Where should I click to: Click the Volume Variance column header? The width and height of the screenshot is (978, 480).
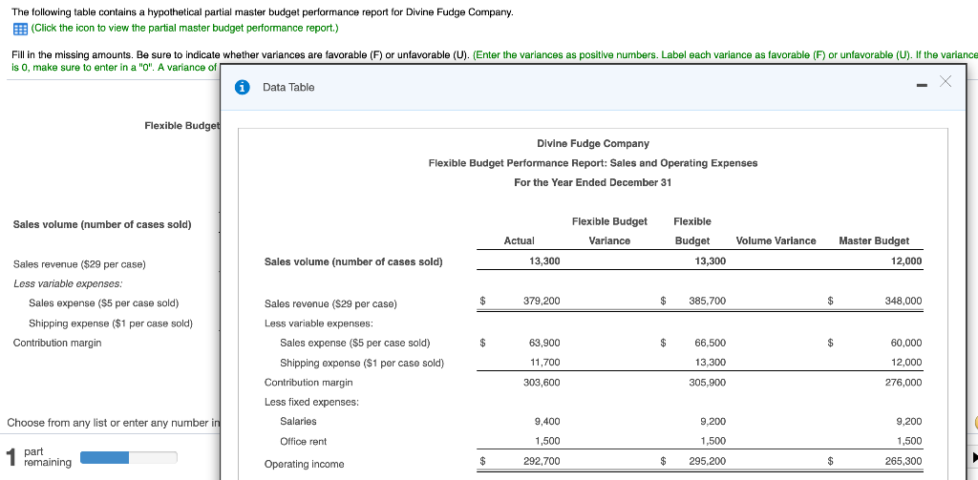click(776, 240)
